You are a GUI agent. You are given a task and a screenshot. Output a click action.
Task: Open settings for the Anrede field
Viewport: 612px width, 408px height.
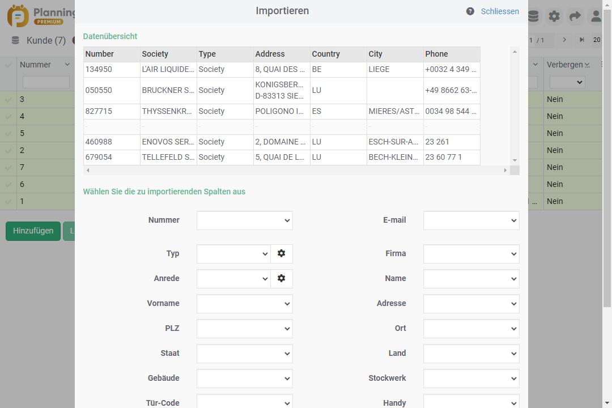pyautogui.click(x=281, y=279)
